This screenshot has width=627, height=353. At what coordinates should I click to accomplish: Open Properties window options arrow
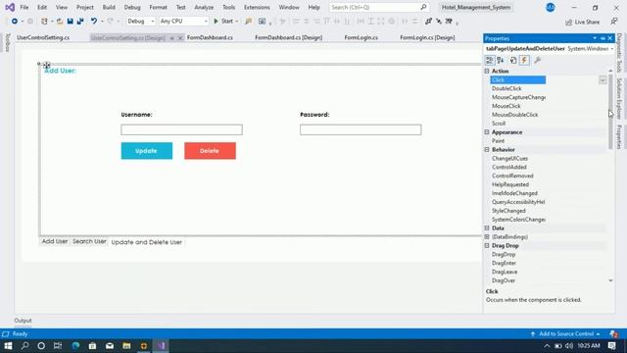[595, 38]
